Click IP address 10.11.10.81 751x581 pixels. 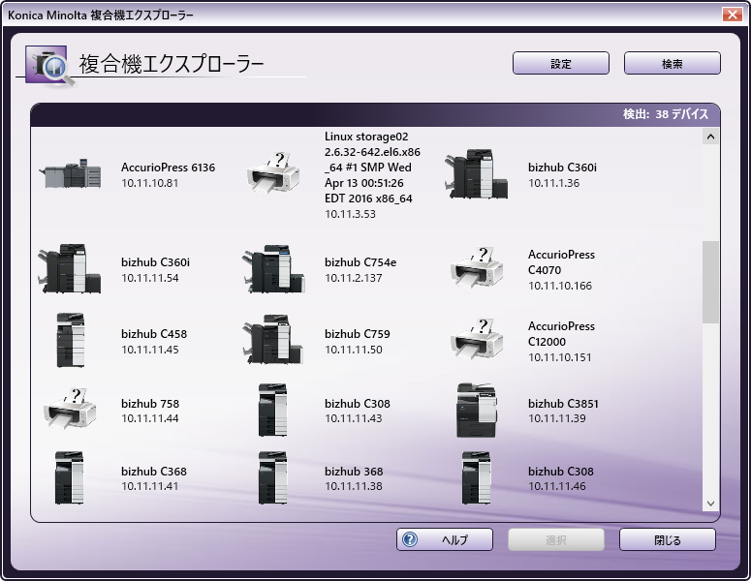(149, 183)
